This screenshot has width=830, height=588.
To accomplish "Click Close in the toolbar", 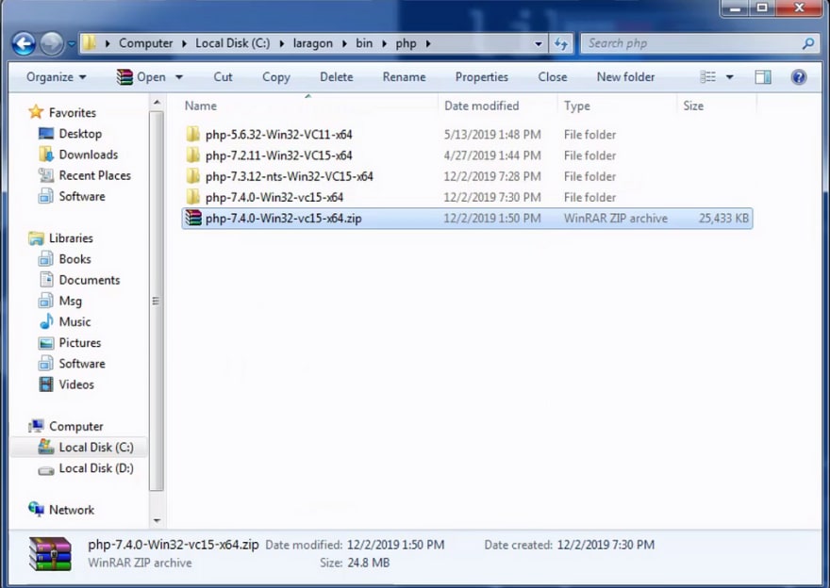I will pos(552,77).
